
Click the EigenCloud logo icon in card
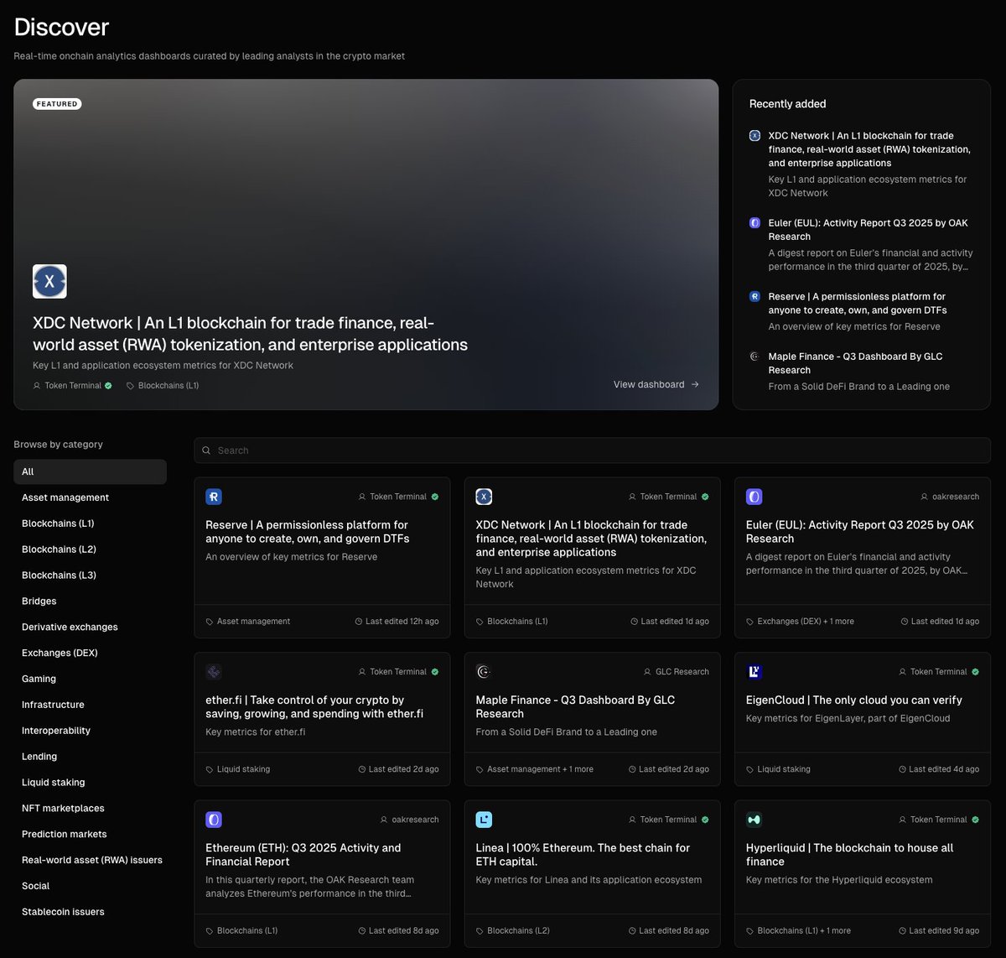coord(754,672)
